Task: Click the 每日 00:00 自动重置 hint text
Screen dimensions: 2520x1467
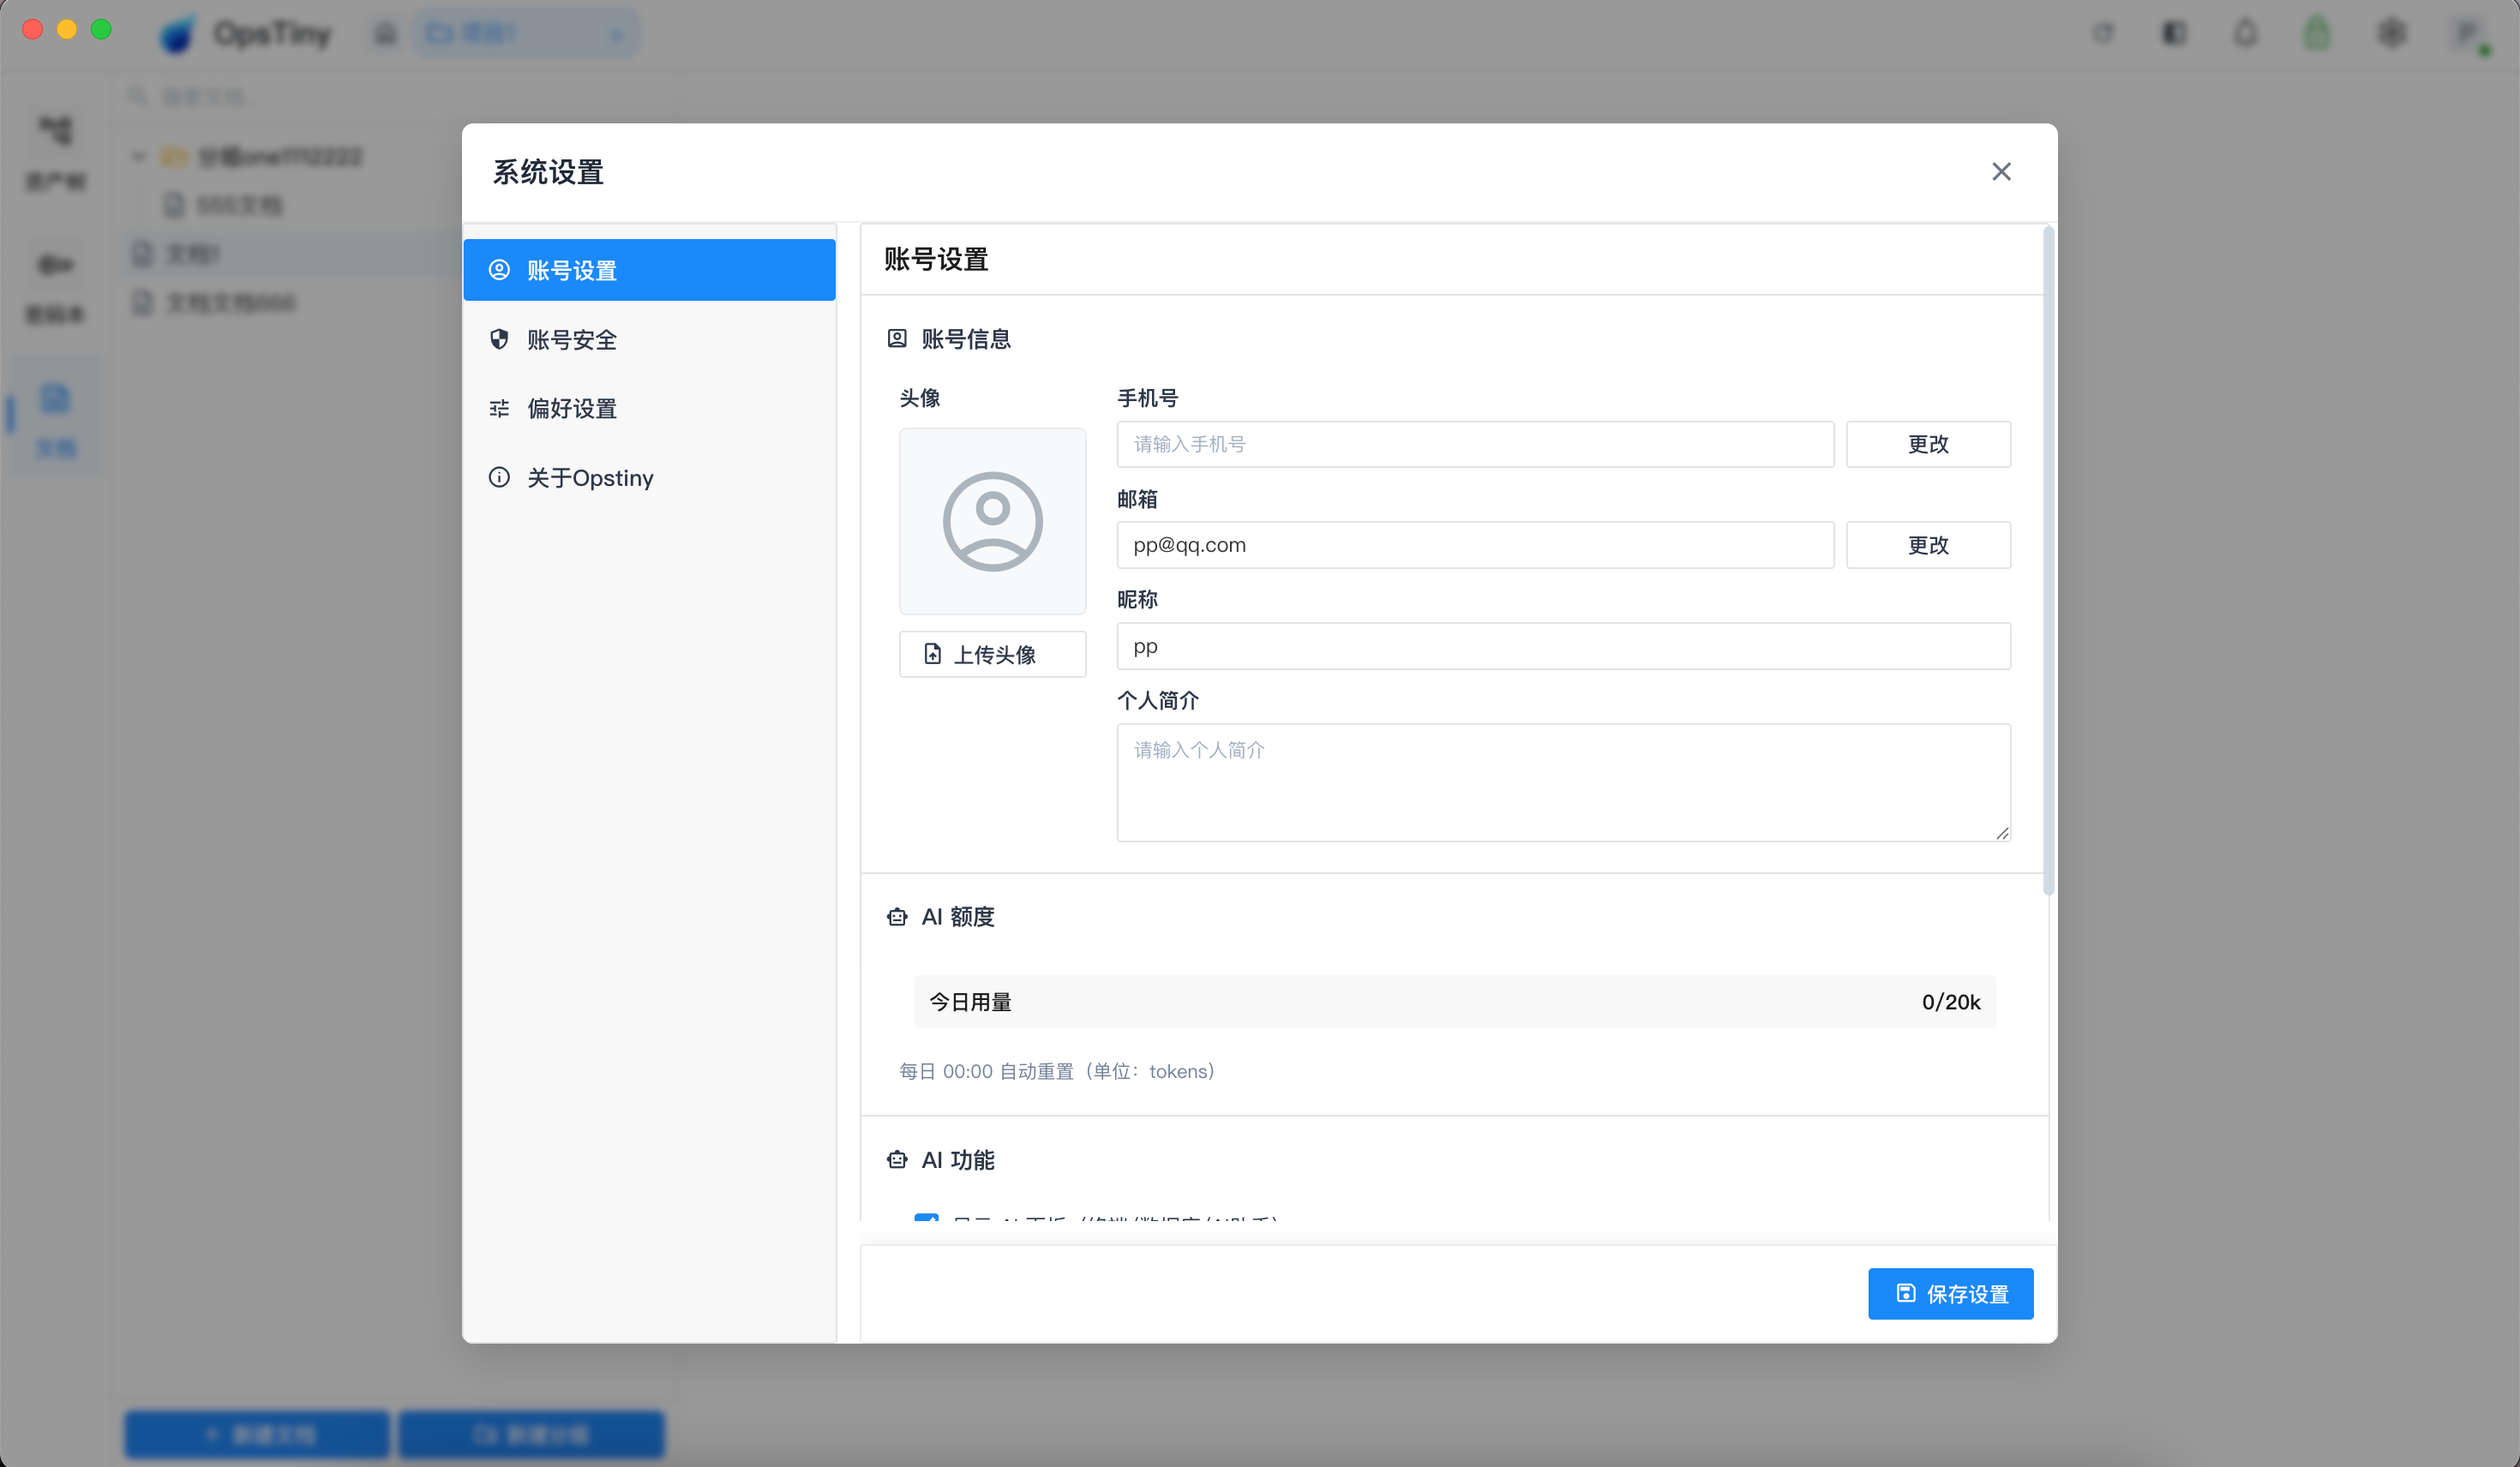Action: point(1057,1071)
